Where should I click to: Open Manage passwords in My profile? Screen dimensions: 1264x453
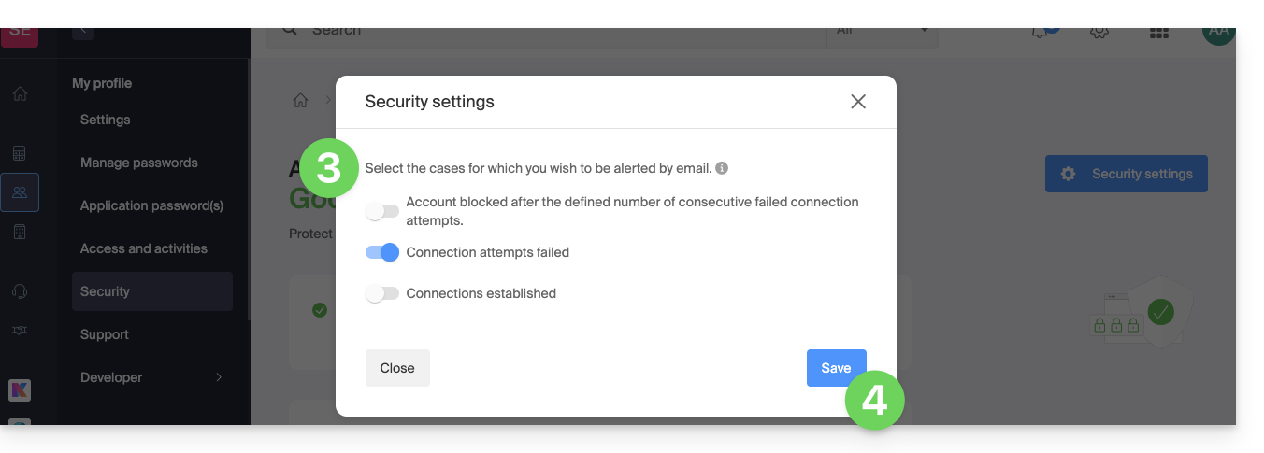point(139,163)
